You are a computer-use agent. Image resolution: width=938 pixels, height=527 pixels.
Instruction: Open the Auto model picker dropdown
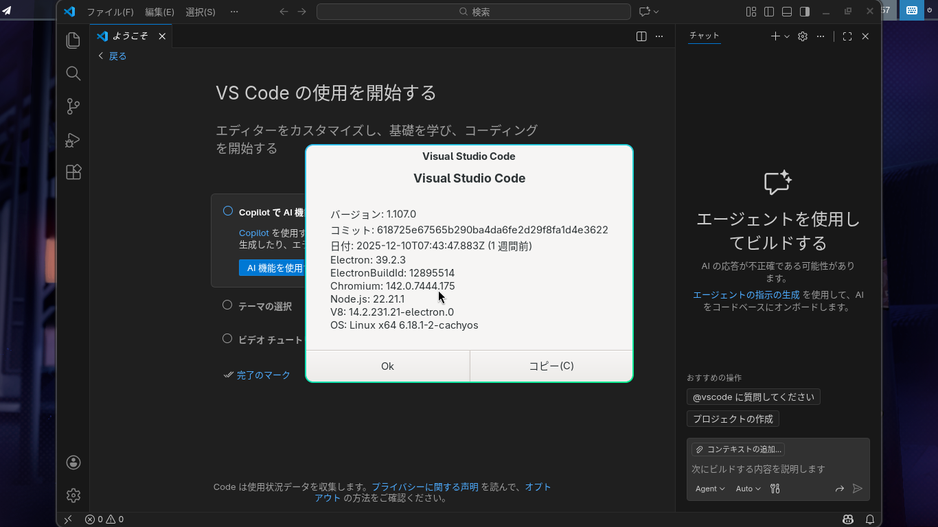(748, 489)
